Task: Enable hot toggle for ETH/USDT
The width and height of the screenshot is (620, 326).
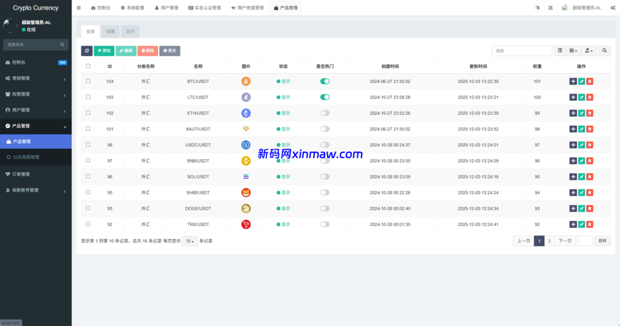Action: click(x=325, y=113)
